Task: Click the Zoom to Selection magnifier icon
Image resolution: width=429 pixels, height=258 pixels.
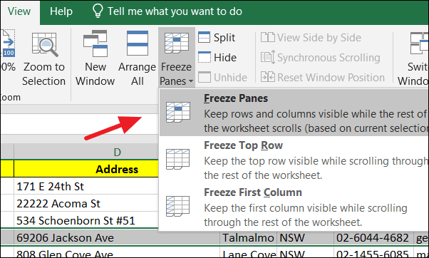Action: pyautogui.click(x=45, y=44)
